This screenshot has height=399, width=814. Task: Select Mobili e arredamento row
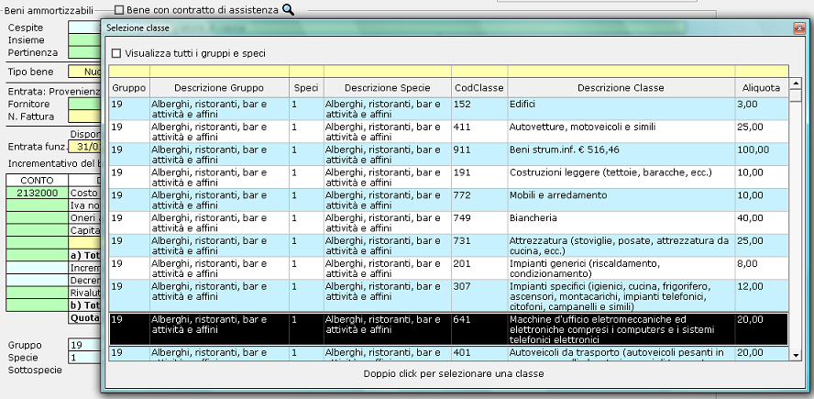point(448,200)
